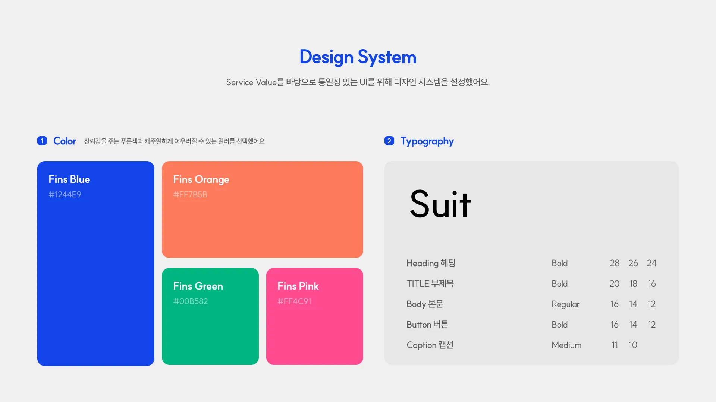716x402 pixels.
Task: Click size 14 in the Button row
Action: (633, 325)
